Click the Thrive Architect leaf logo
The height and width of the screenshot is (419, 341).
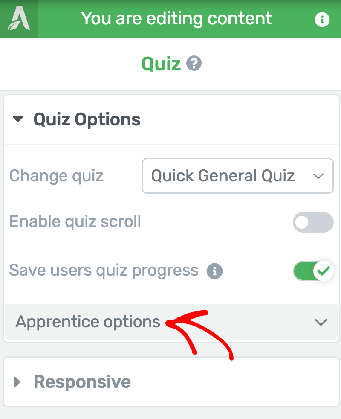(x=19, y=19)
